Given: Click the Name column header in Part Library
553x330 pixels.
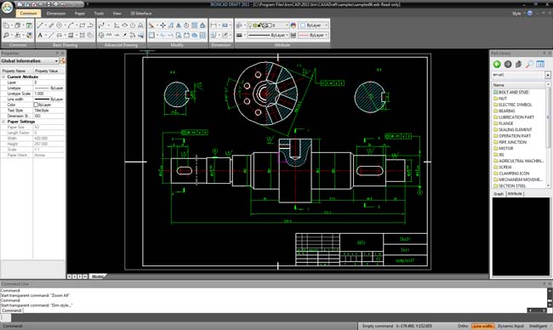Looking at the screenshot, I should pyautogui.click(x=519, y=85).
